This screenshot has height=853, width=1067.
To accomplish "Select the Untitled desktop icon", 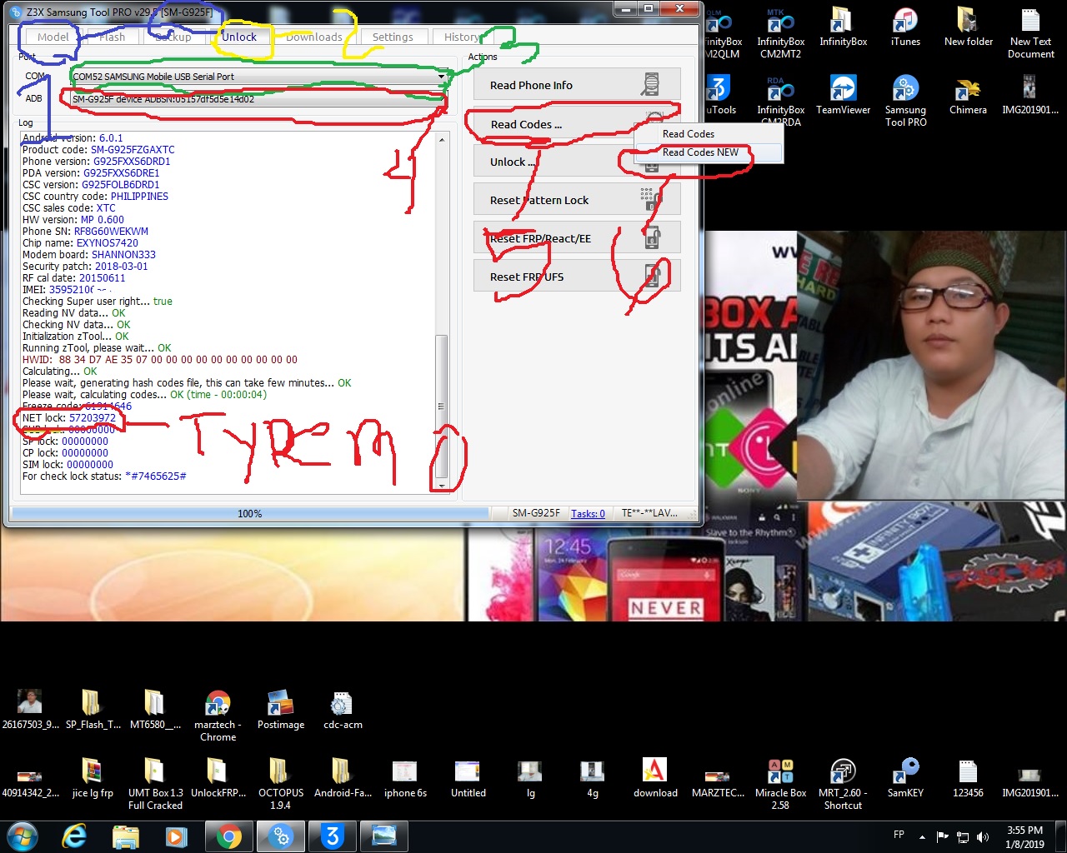I will (x=468, y=778).
